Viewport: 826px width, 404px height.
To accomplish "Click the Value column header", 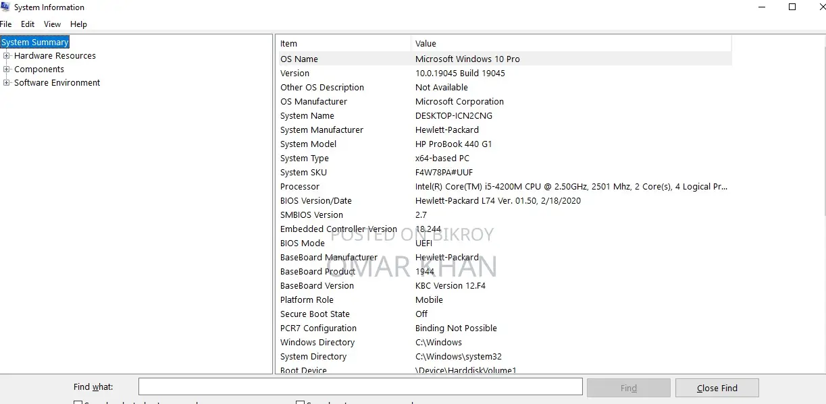I will 571,44.
